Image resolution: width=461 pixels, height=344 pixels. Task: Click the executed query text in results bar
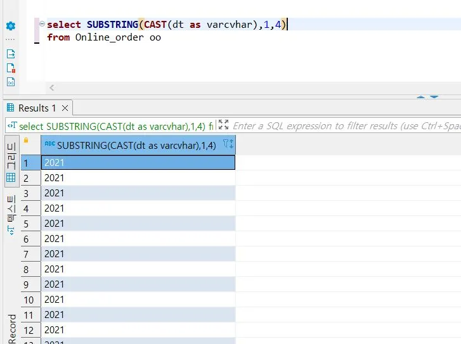(116, 126)
